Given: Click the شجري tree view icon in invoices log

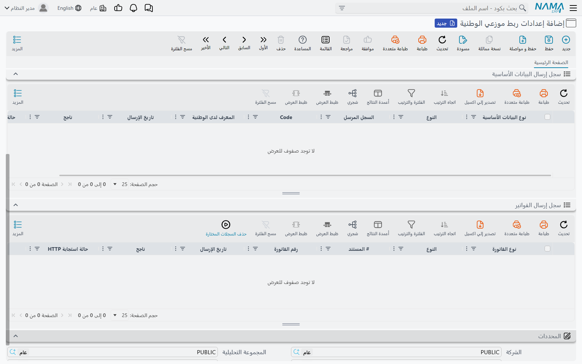Looking at the screenshot, I should click(x=352, y=225).
